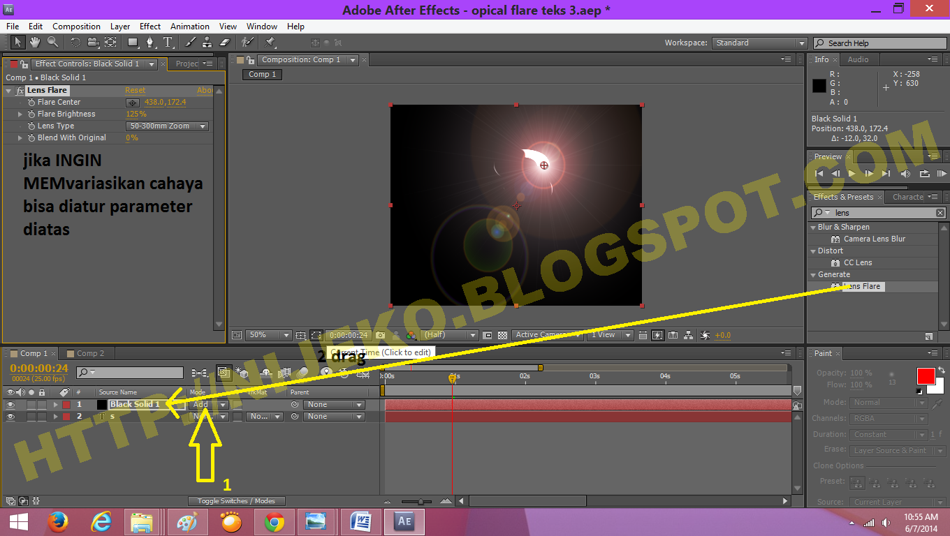The width and height of the screenshot is (950, 536).
Task: Open the Lens Type dropdown for Lens Flare
Action: (167, 126)
